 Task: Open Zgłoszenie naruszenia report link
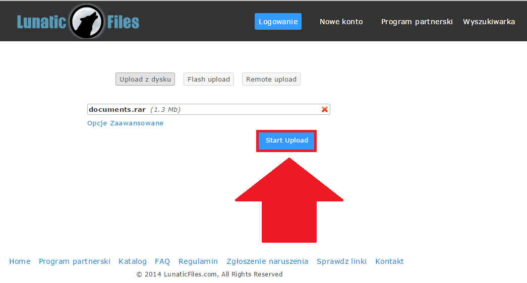[267, 261]
